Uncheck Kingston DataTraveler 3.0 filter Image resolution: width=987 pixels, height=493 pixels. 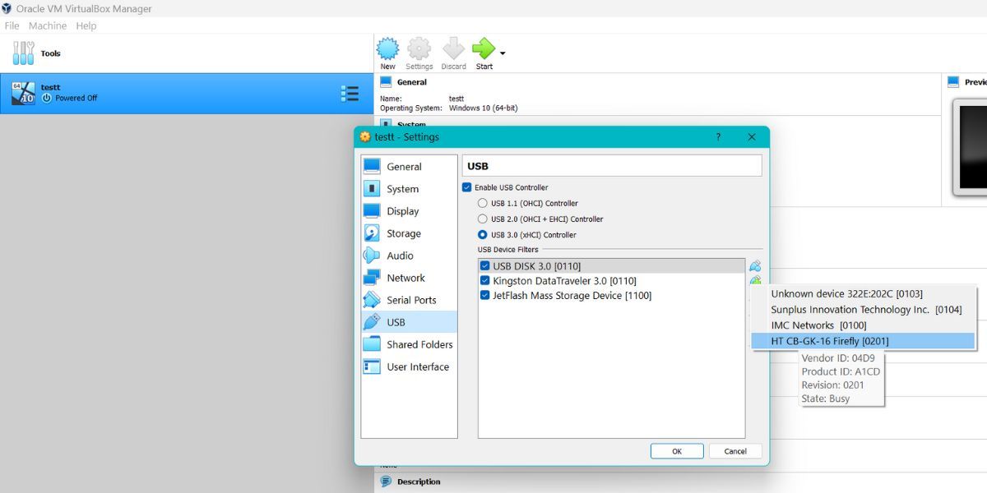485,281
